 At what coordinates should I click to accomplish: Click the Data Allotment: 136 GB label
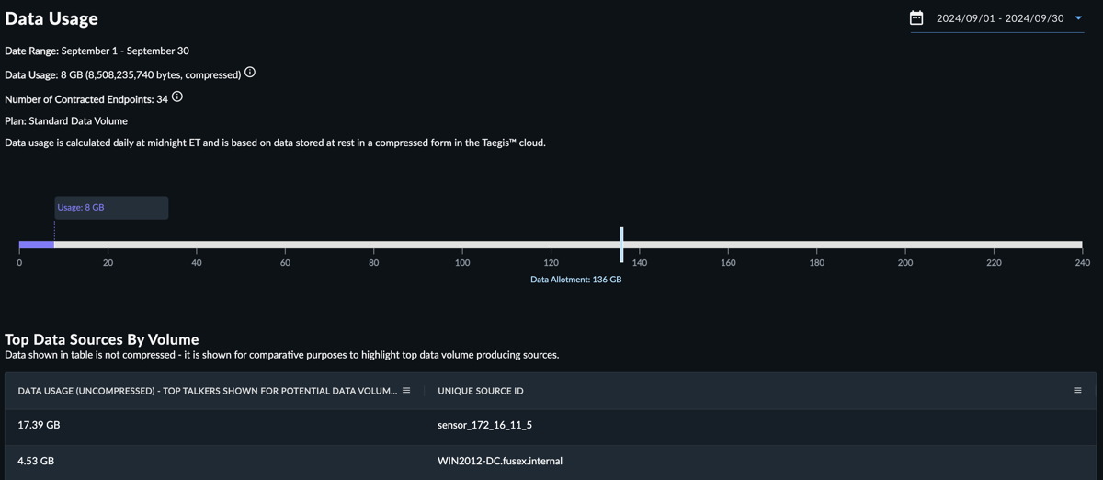point(576,280)
